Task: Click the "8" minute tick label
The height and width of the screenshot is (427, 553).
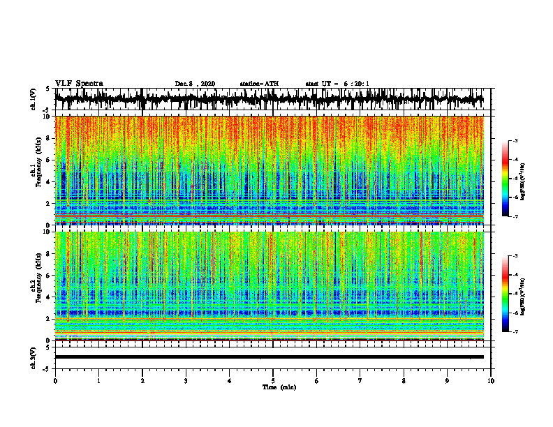Action: tap(404, 381)
